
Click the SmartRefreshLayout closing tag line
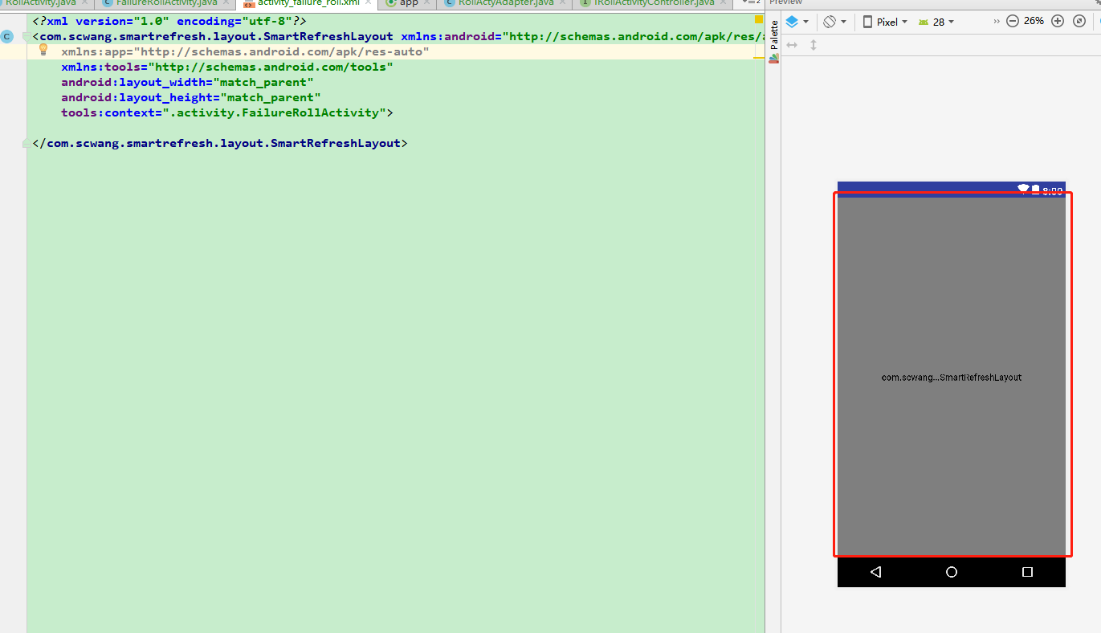click(x=217, y=142)
